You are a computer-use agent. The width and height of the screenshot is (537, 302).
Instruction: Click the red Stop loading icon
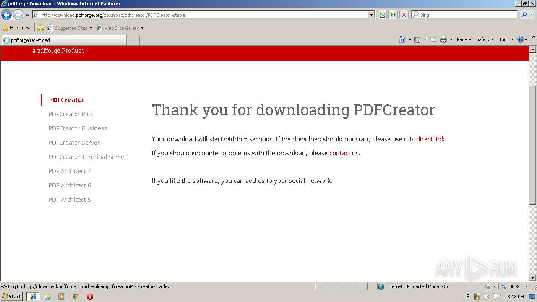[x=404, y=15]
